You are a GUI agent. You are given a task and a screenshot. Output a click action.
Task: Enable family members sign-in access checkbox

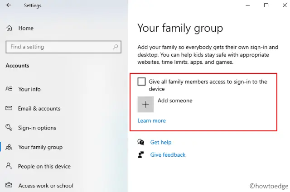click(141, 82)
